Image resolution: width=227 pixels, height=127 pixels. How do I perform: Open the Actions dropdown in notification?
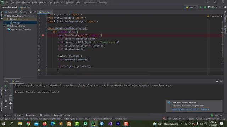[205, 109]
